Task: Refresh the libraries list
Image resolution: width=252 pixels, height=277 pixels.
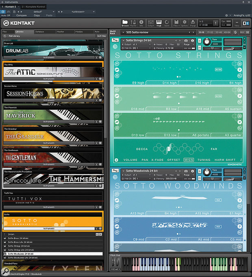Action: click(x=5, y=36)
